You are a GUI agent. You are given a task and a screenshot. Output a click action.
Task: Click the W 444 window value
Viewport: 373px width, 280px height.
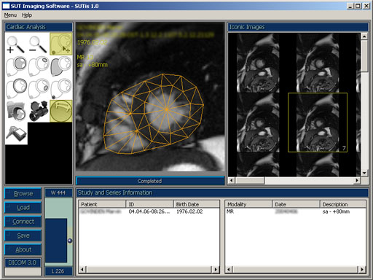[58, 192]
